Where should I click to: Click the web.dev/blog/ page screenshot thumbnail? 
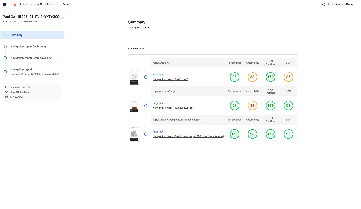(134, 105)
